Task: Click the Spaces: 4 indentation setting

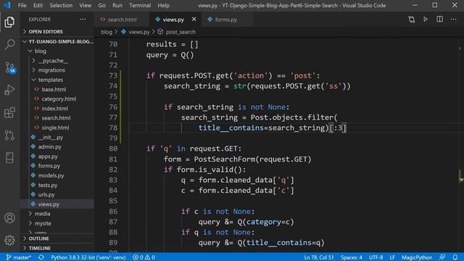Action: pyautogui.click(x=351, y=257)
